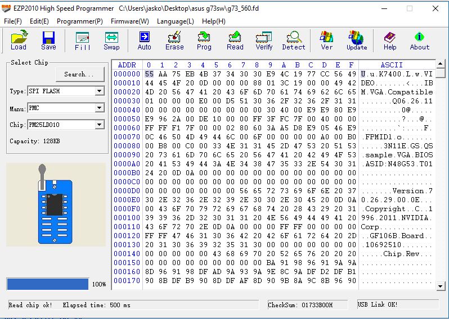Click ASCII text '.ASID:N48G53.T01'
This screenshot has height=319, width=449.
(x=397, y=164)
